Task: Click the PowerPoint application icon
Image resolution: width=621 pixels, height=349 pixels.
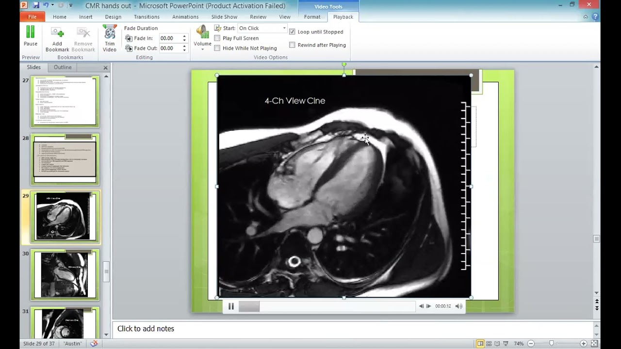Action: click(24, 5)
